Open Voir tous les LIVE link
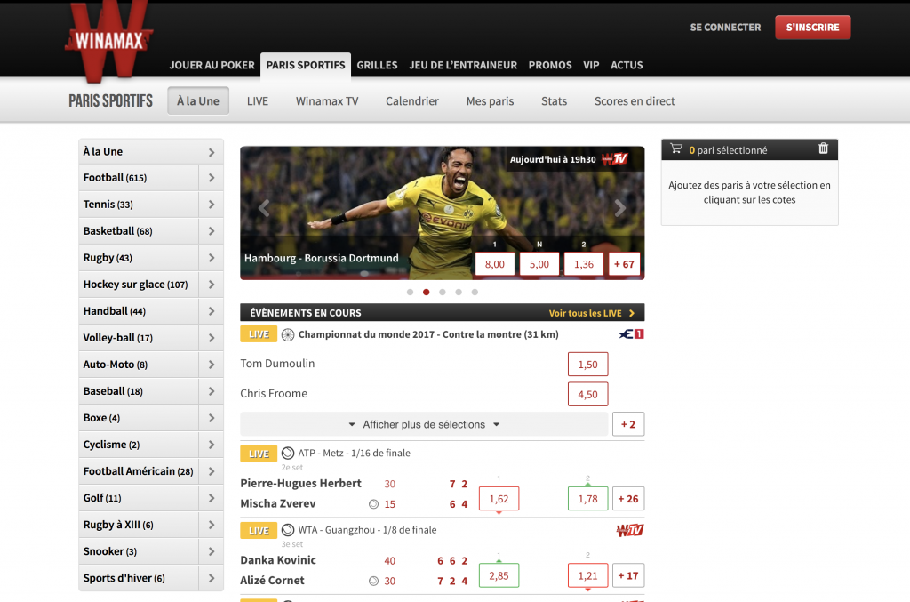910x602 pixels. click(591, 313)
